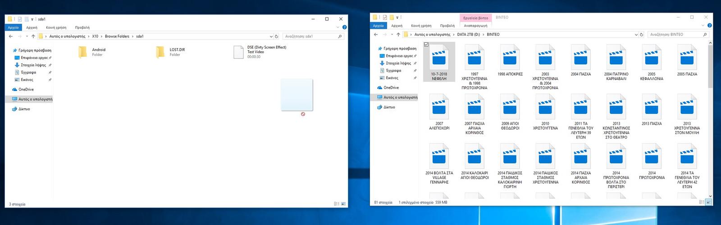Image resolution: width=721 pixels, height=225 pixels.
Task: Switch sda1 window to large icons view
Action: 343,204
